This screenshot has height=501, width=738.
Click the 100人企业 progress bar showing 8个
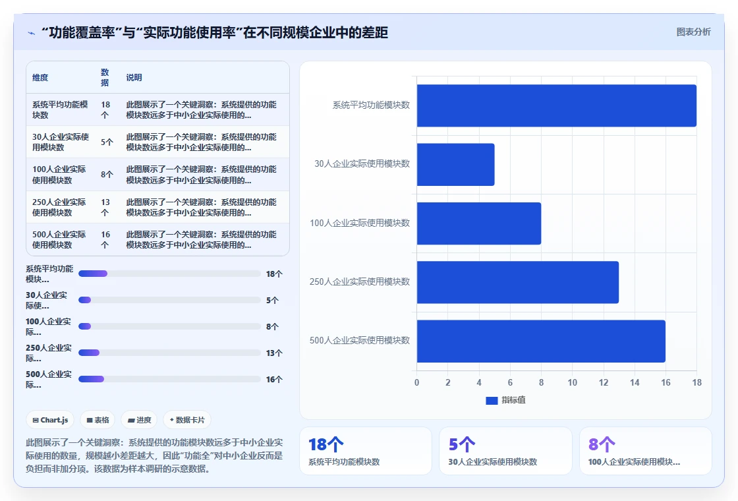(x=169, y=326)
